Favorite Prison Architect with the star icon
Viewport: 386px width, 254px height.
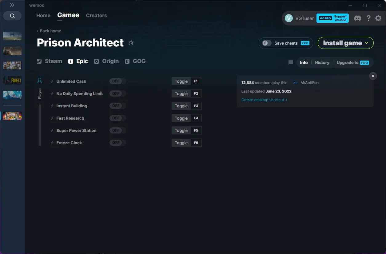click(131, 43)
